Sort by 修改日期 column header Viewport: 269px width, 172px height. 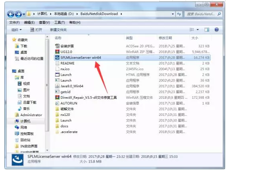[165, 38]
